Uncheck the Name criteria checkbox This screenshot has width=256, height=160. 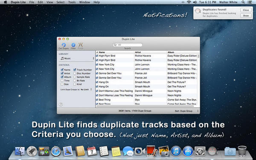point(62,70)
